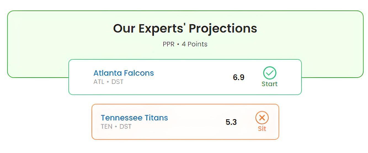Click the word PPR in the subtitle
The height and width of the screenshot is (153, 368).
point(168,44)
